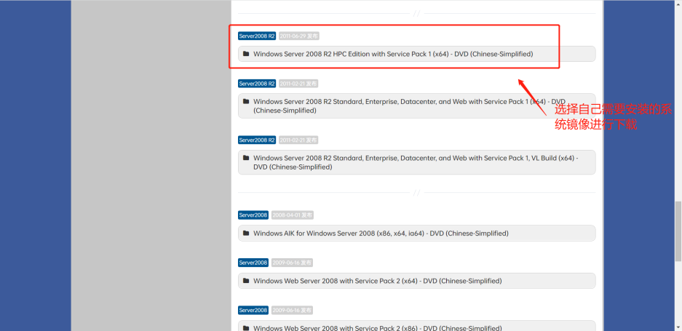Click the 2011-06-29 release date label
The height and width of the screenshot is (331, 682).
(299, 36)
